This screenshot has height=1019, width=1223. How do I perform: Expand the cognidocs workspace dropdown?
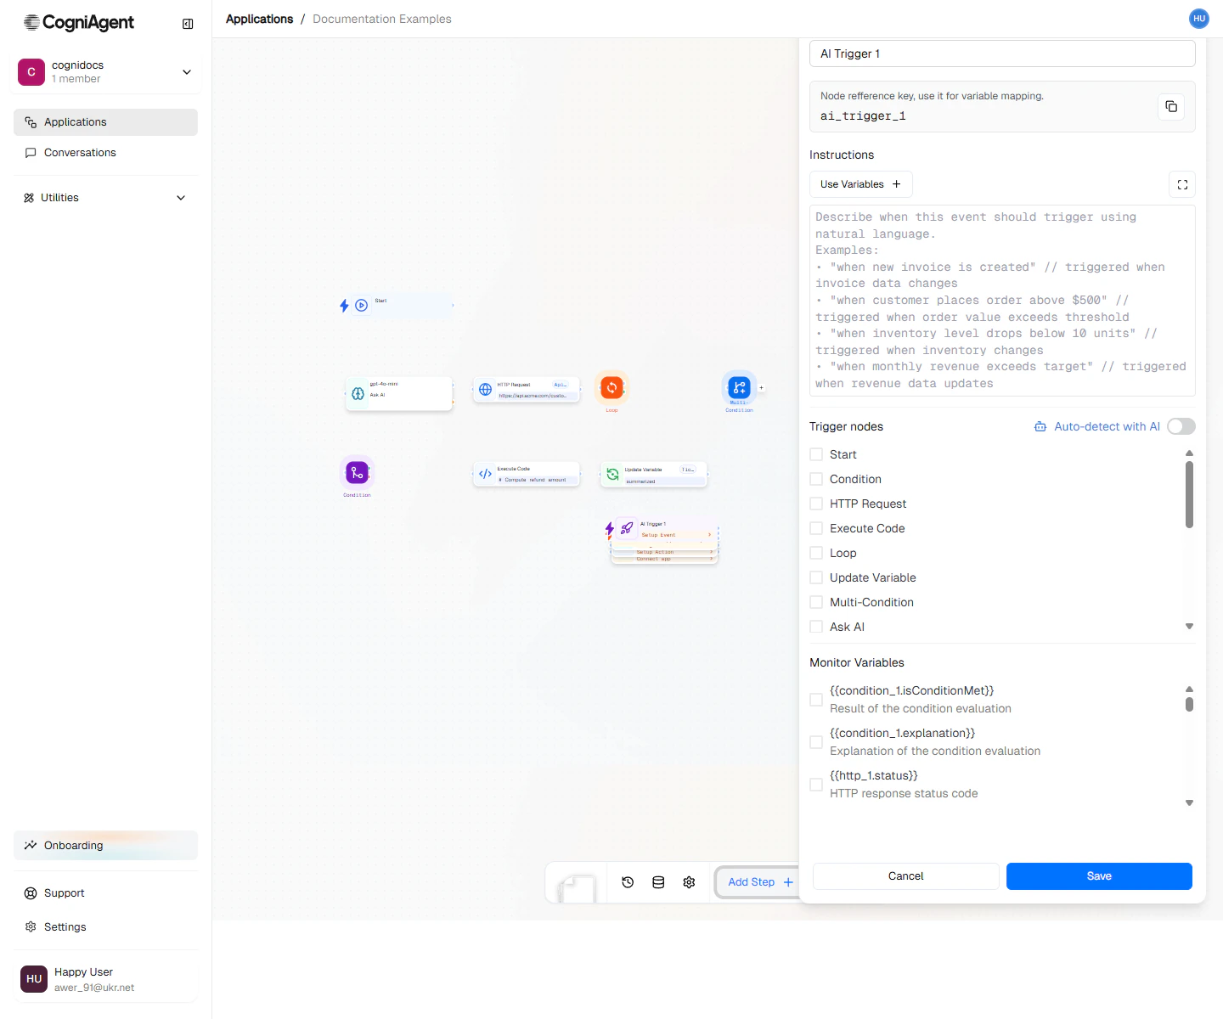[x=187, y=72]
